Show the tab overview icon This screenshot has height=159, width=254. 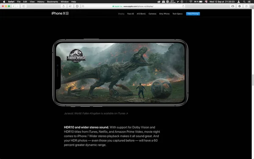point(246,6)
